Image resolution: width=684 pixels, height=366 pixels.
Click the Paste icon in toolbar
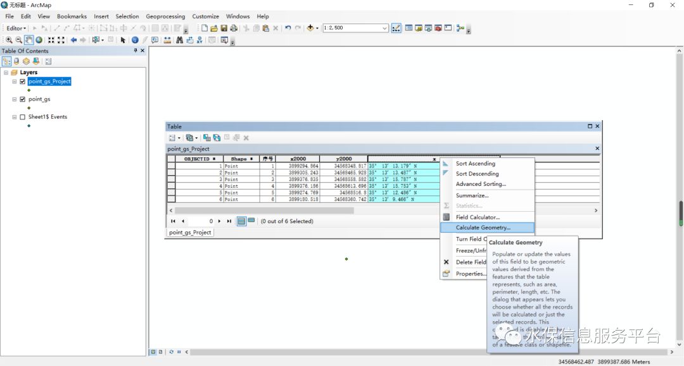click(x=265, y=28)
